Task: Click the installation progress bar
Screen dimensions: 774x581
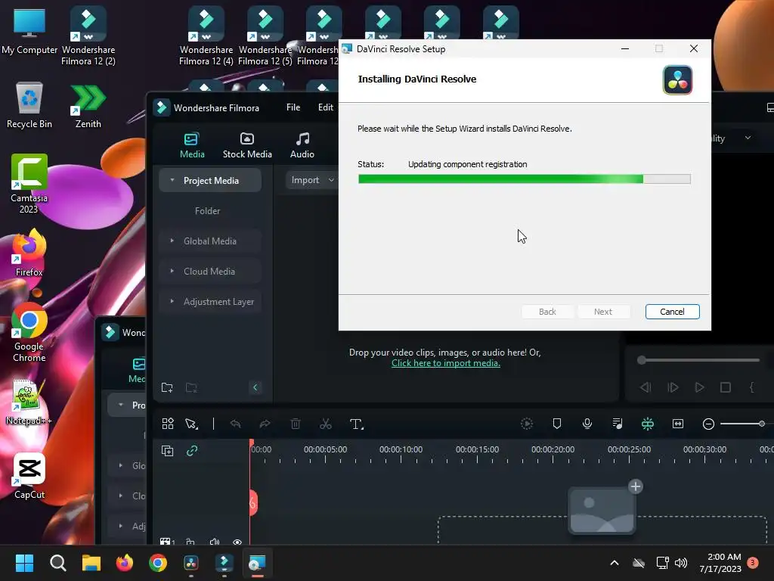Action: click(x=525, y=179)
